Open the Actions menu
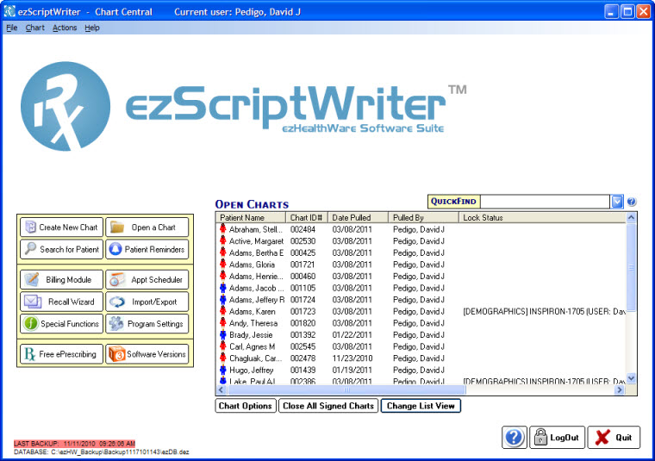The width and height of the screenshot is (655, 461). (x=65, y=28)
